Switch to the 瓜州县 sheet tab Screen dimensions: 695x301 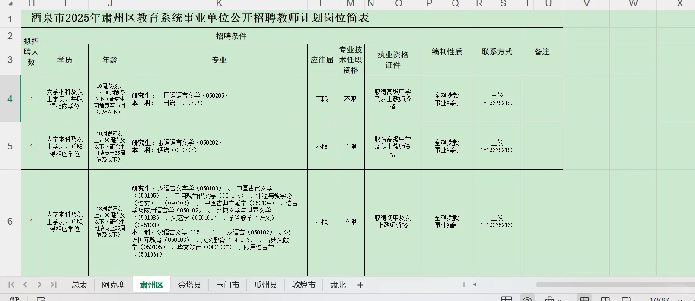pyautogui.click(x=266, y=285)
